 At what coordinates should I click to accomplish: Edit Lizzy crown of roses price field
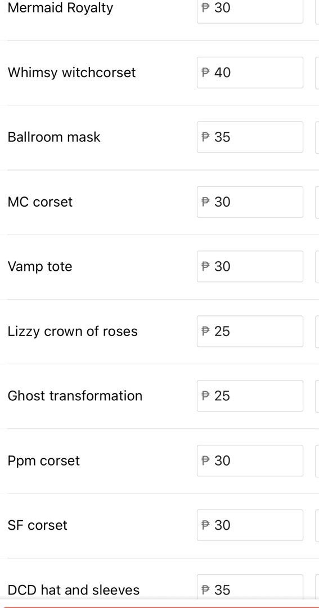(x=250, y=331)
